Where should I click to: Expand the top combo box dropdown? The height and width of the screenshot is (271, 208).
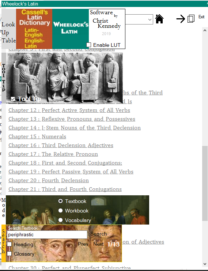150,19
